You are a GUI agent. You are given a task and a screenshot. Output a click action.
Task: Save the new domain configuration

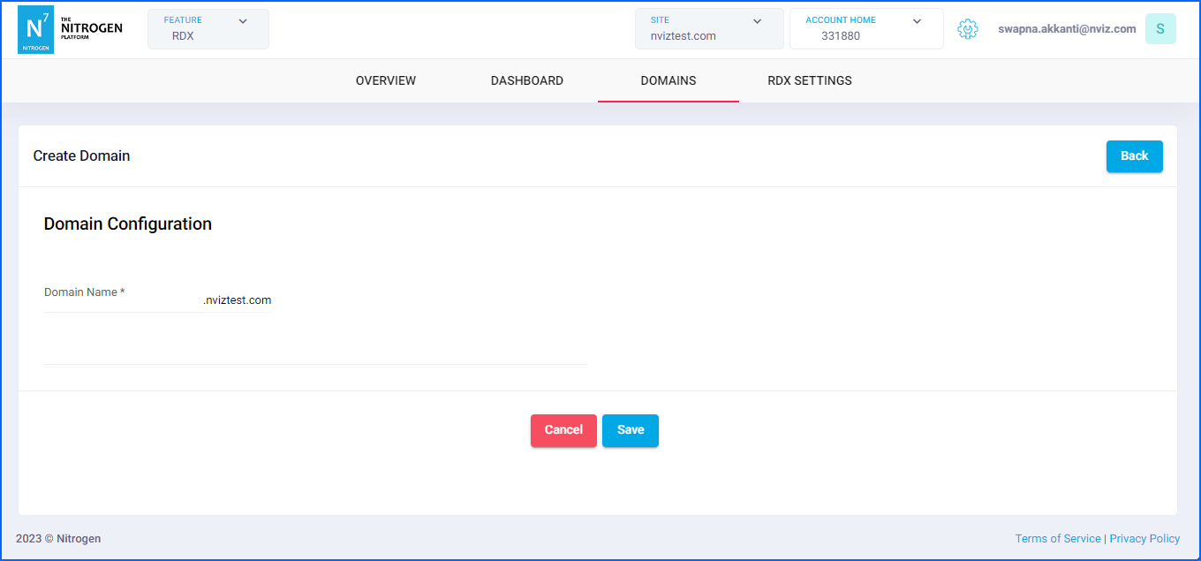tap(631, 430)
